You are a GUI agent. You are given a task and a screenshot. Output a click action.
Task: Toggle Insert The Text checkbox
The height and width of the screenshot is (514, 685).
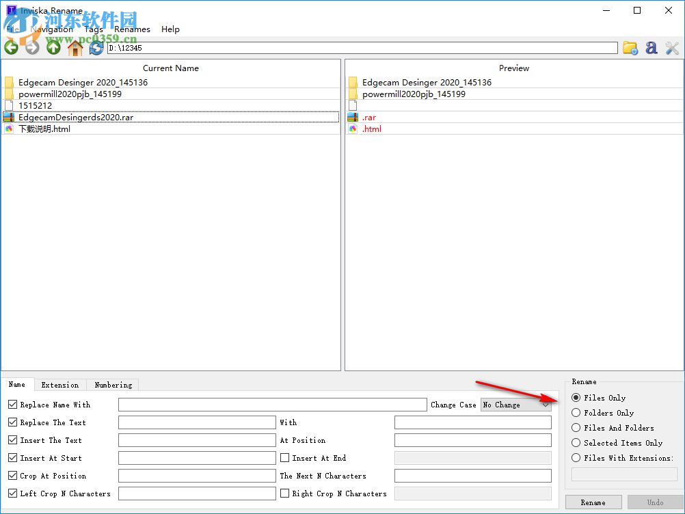pos(13,439)
